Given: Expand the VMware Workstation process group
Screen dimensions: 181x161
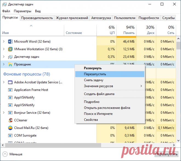Looking at the screenshot, I should tap(4, 49).
